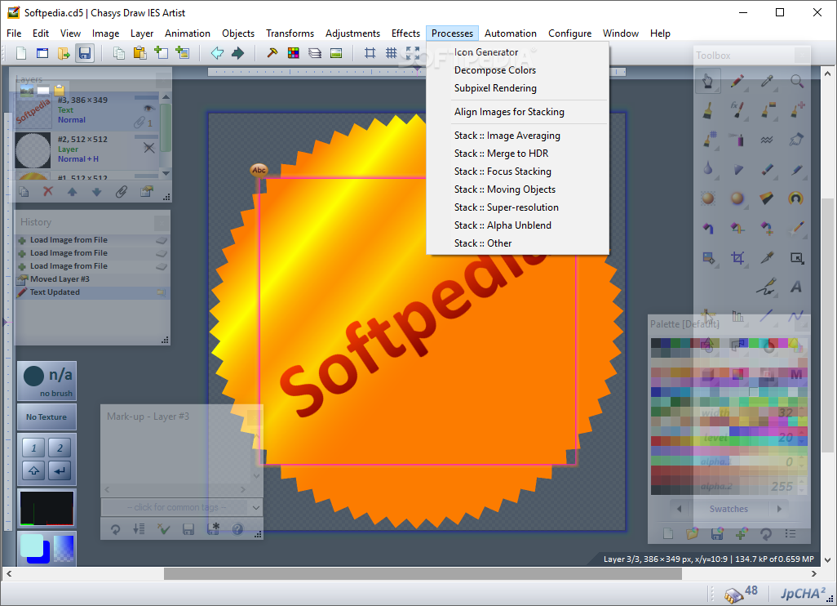Select the spray can airbrush tool
The height and width of the screenshot is (606, 837).
(x=737, y=140)
